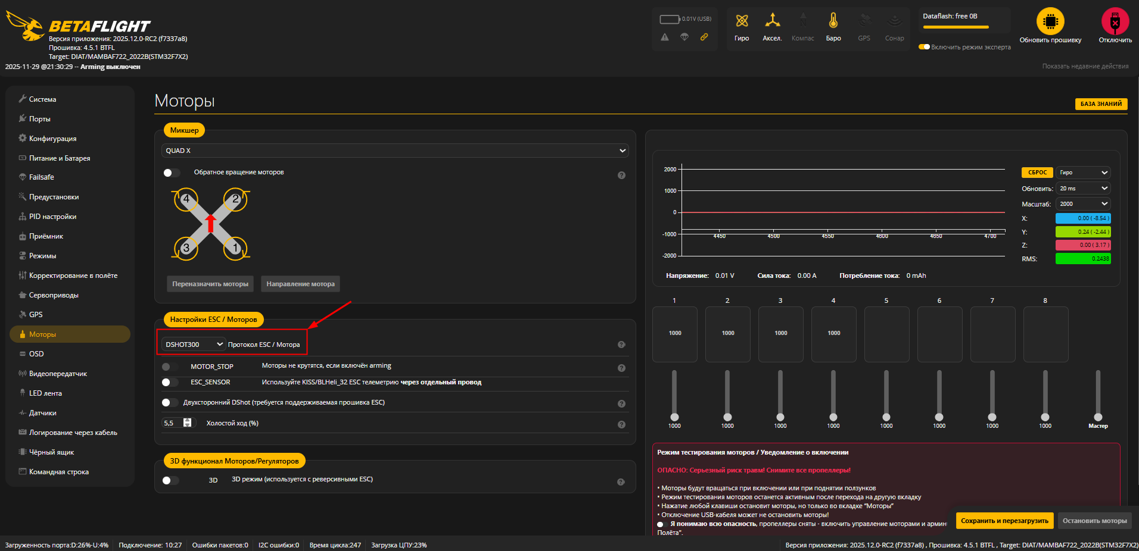Click the Сохранить и перезагрузить button
Screen dimensions: 1139x551
[x=1005, y=520]
